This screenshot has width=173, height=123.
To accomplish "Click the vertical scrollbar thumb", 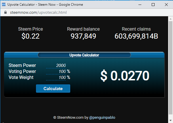I will pyautogui.click(x=171, y=68).
